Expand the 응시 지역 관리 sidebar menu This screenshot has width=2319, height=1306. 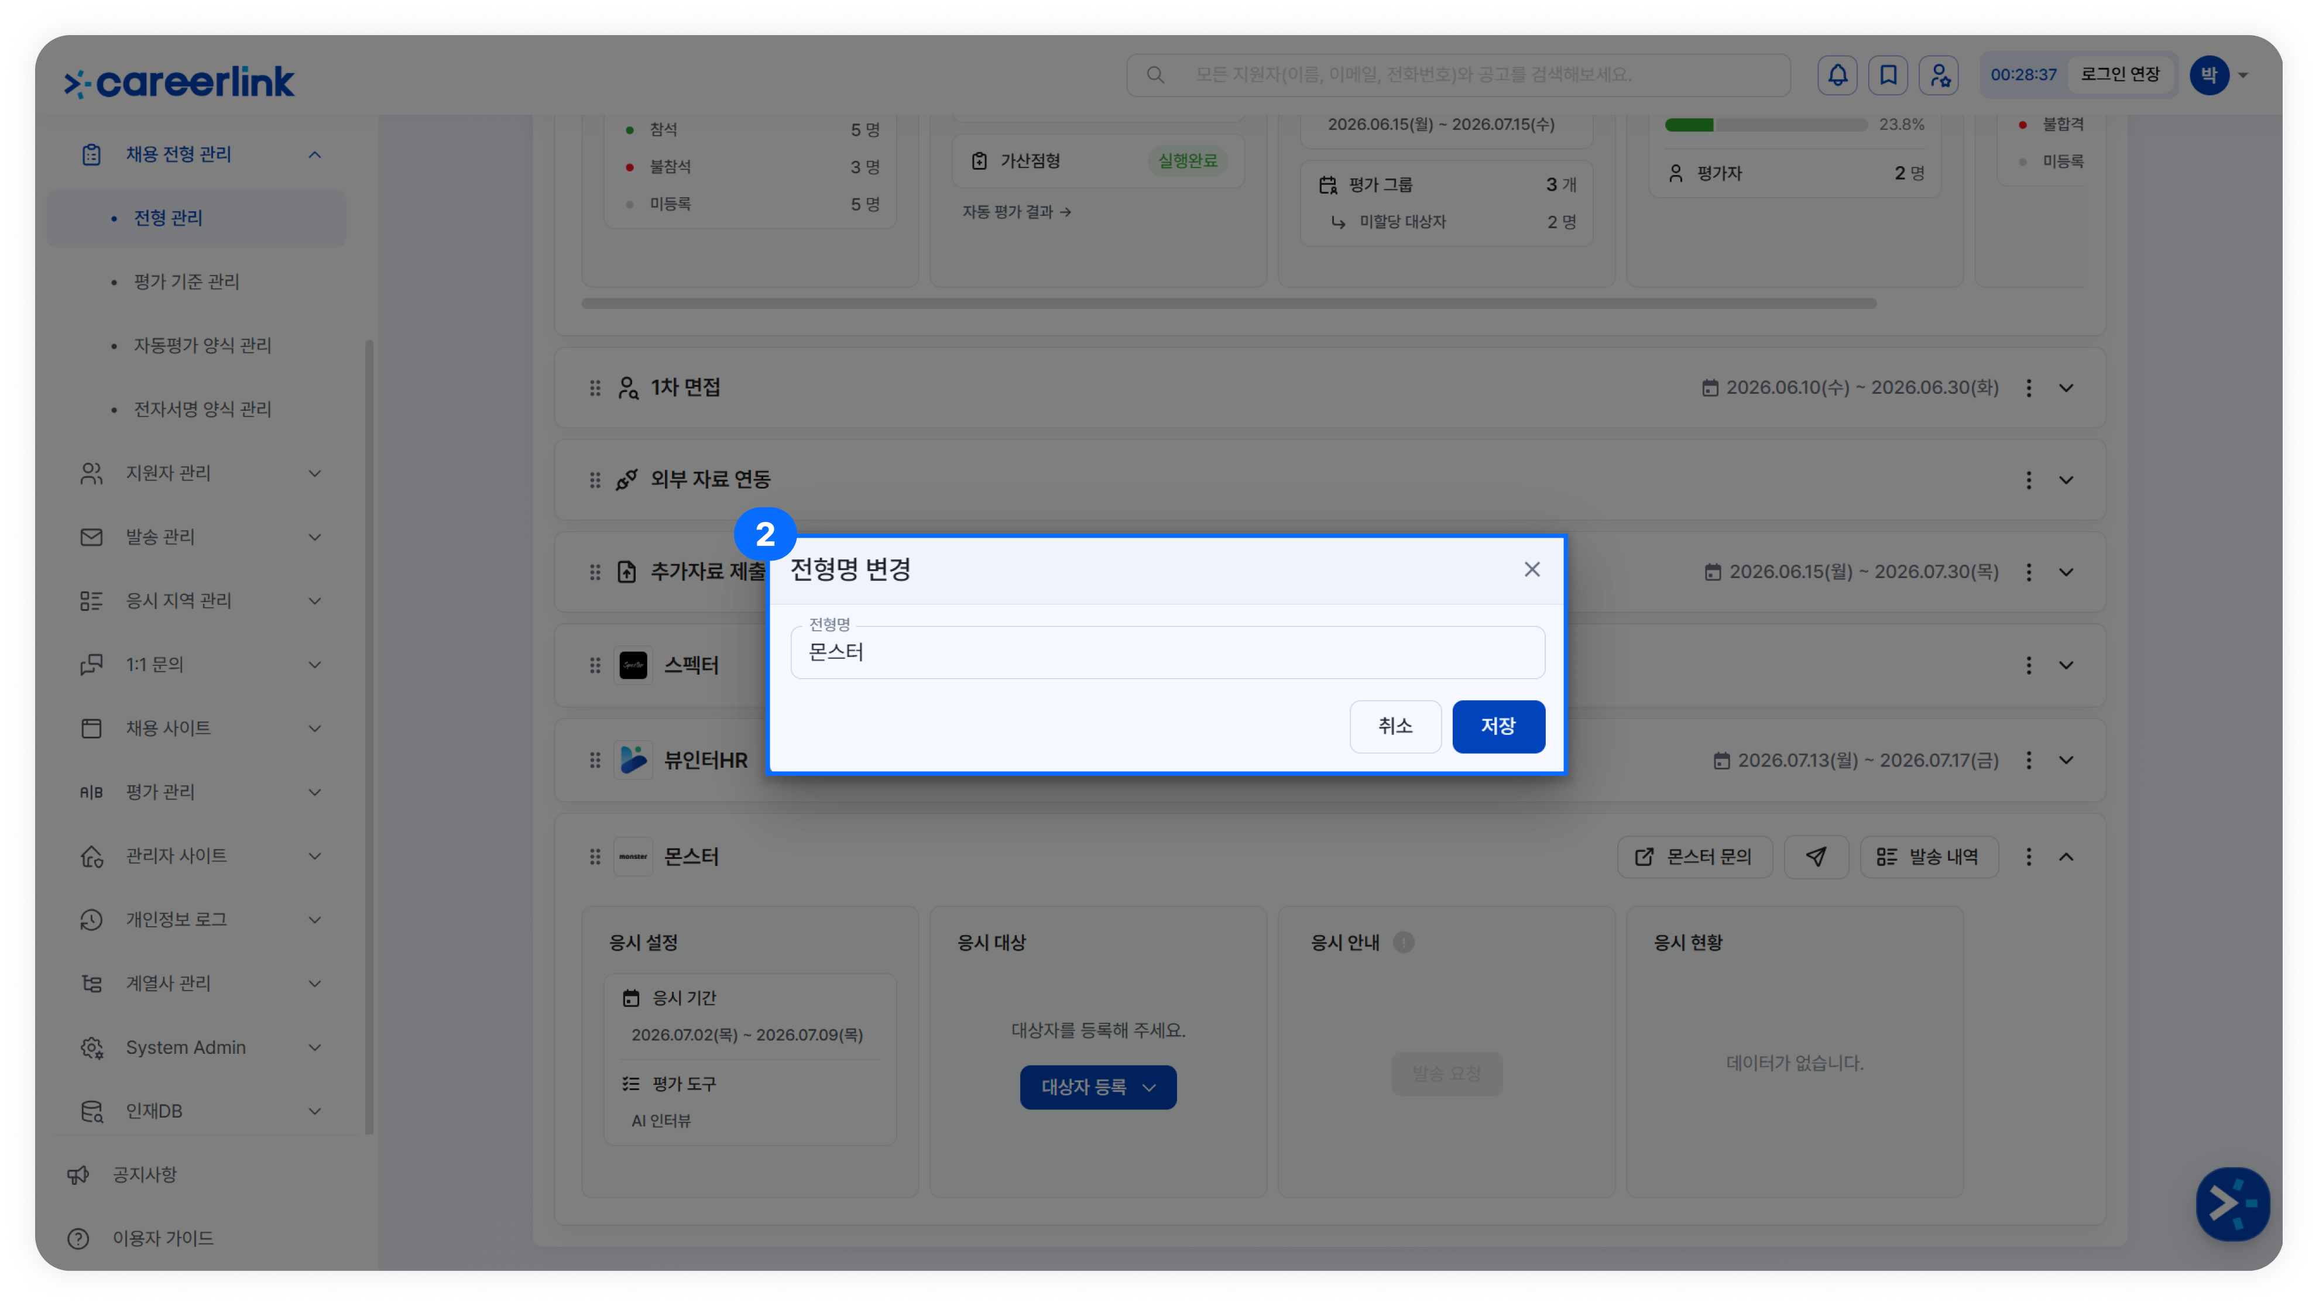[x=314, y=602]
